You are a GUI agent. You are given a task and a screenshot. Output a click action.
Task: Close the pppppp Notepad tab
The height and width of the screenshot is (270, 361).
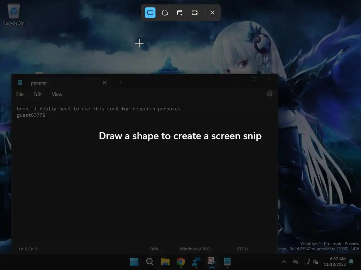(x=104, y=82)
